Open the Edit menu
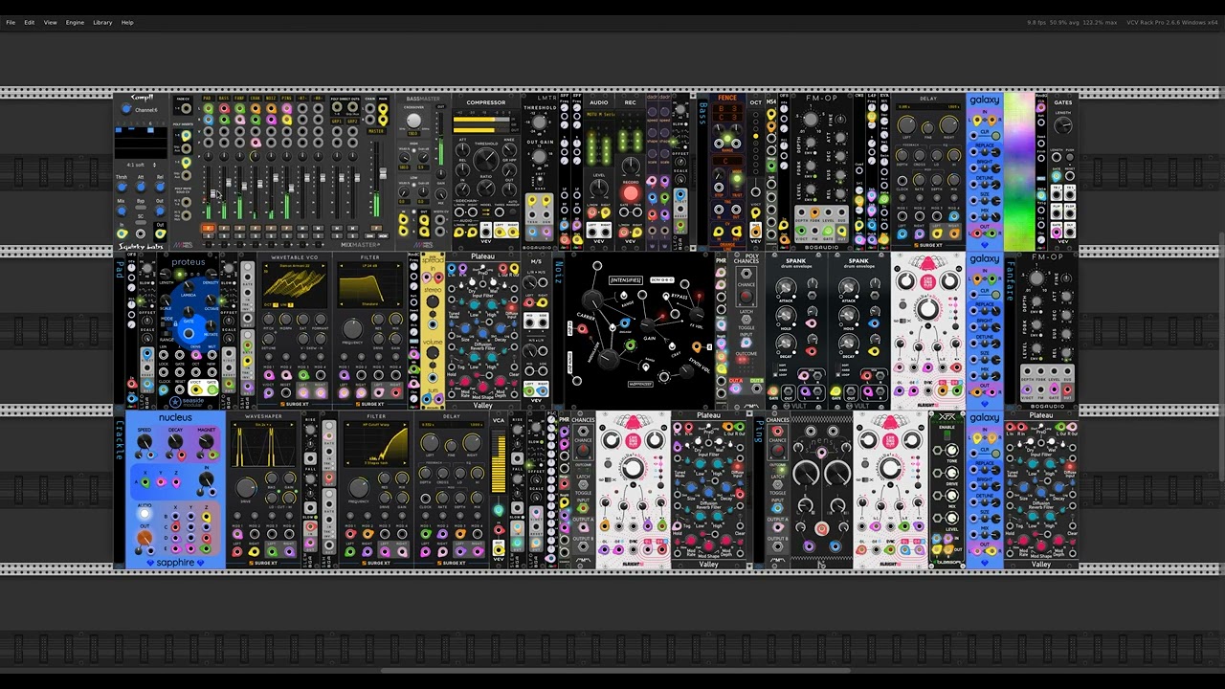Image resolution: width=1225 pixels, height=689 pixels. click(30, 22)
